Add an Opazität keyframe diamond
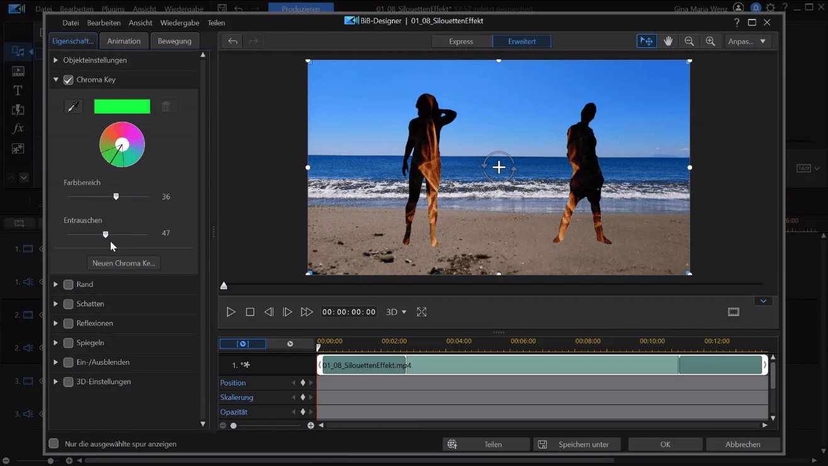The height and width of the screenshot is (466, 828). (x=303, y=412)
